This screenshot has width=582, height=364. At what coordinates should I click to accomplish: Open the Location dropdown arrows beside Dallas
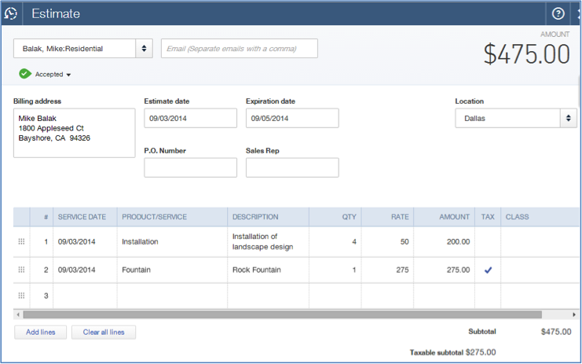569,118
